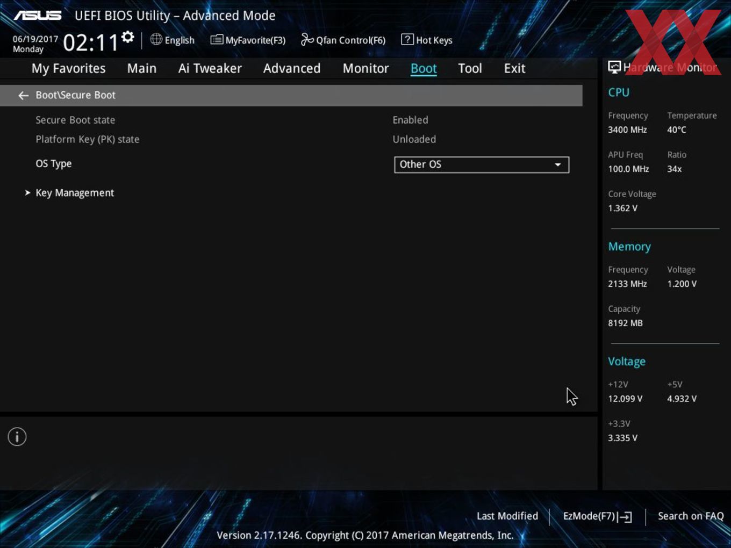The width and height of the screenshot is (731, 548).
Task: Click the ASUS logo
Action: coord(38,16)
